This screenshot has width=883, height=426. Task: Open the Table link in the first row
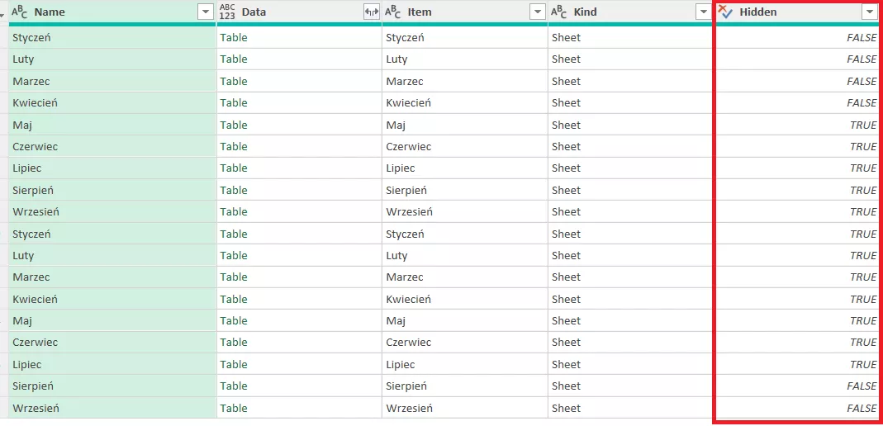[x=234, y=37]
